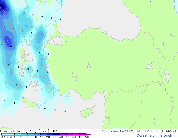Click the '3' precipitation value on map
The height and width of the screenshot is (138, 178).
tap(24, 13)
